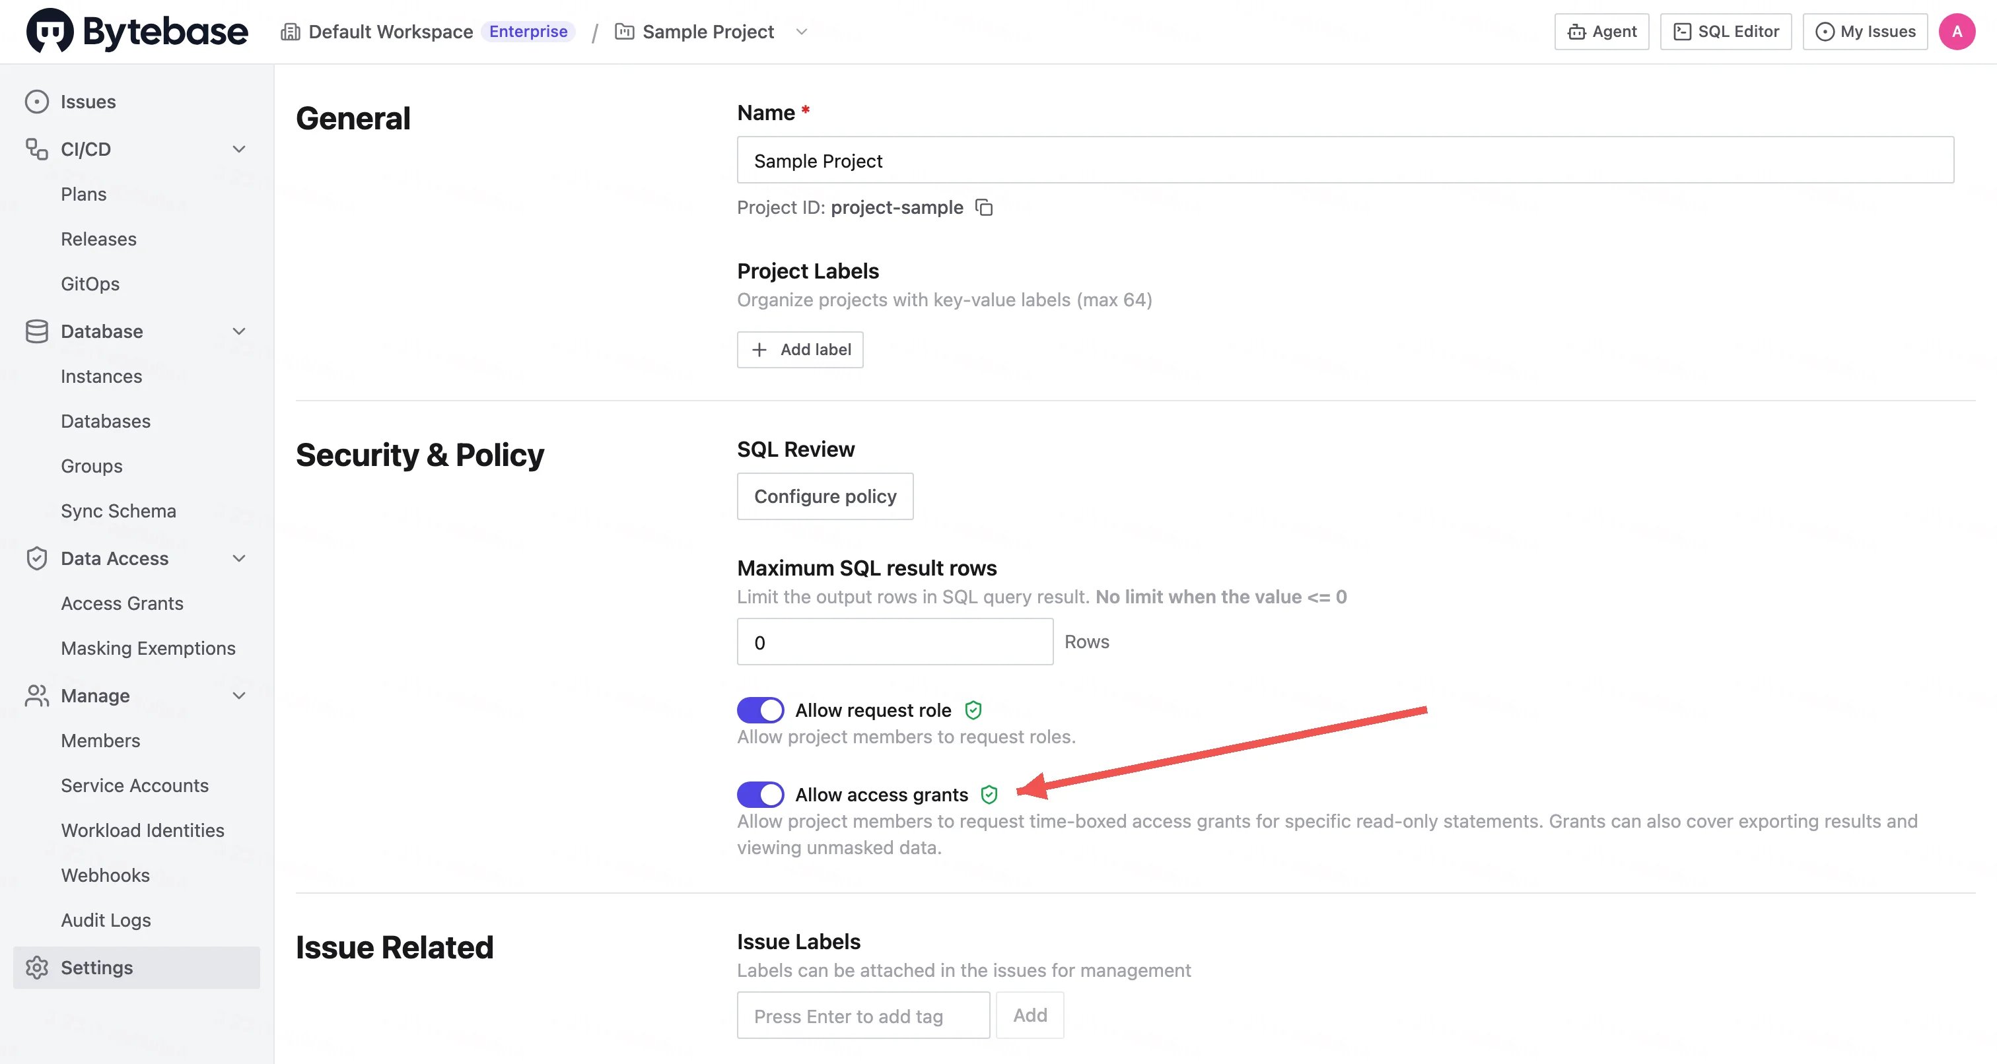
Task: Collapse the CI/CD section chevron
Action: (239, 149)
